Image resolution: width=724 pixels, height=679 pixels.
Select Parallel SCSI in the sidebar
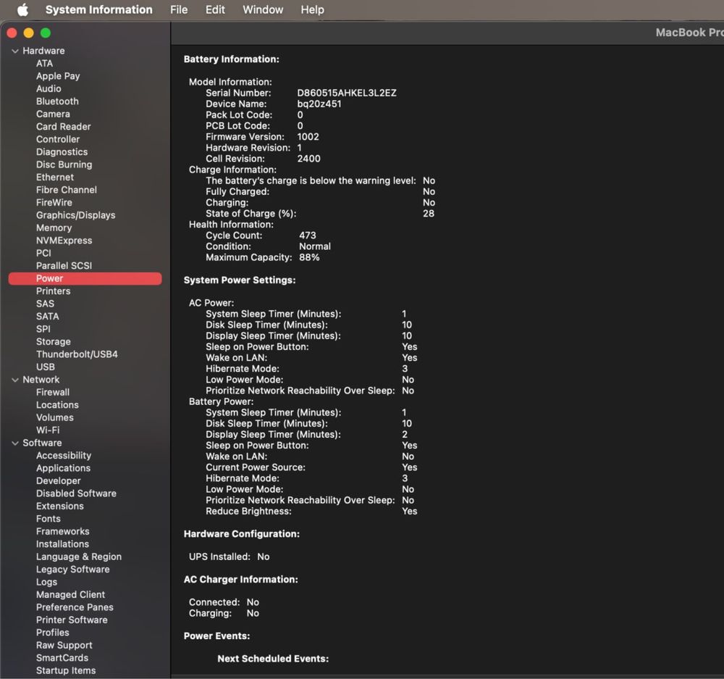[64, 265]
